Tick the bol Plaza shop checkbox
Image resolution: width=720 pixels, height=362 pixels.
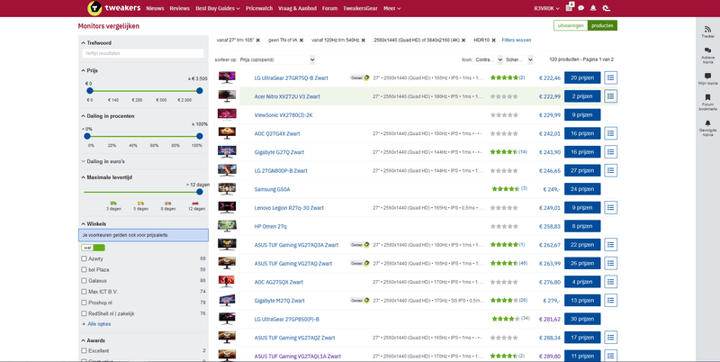point(84,269)
